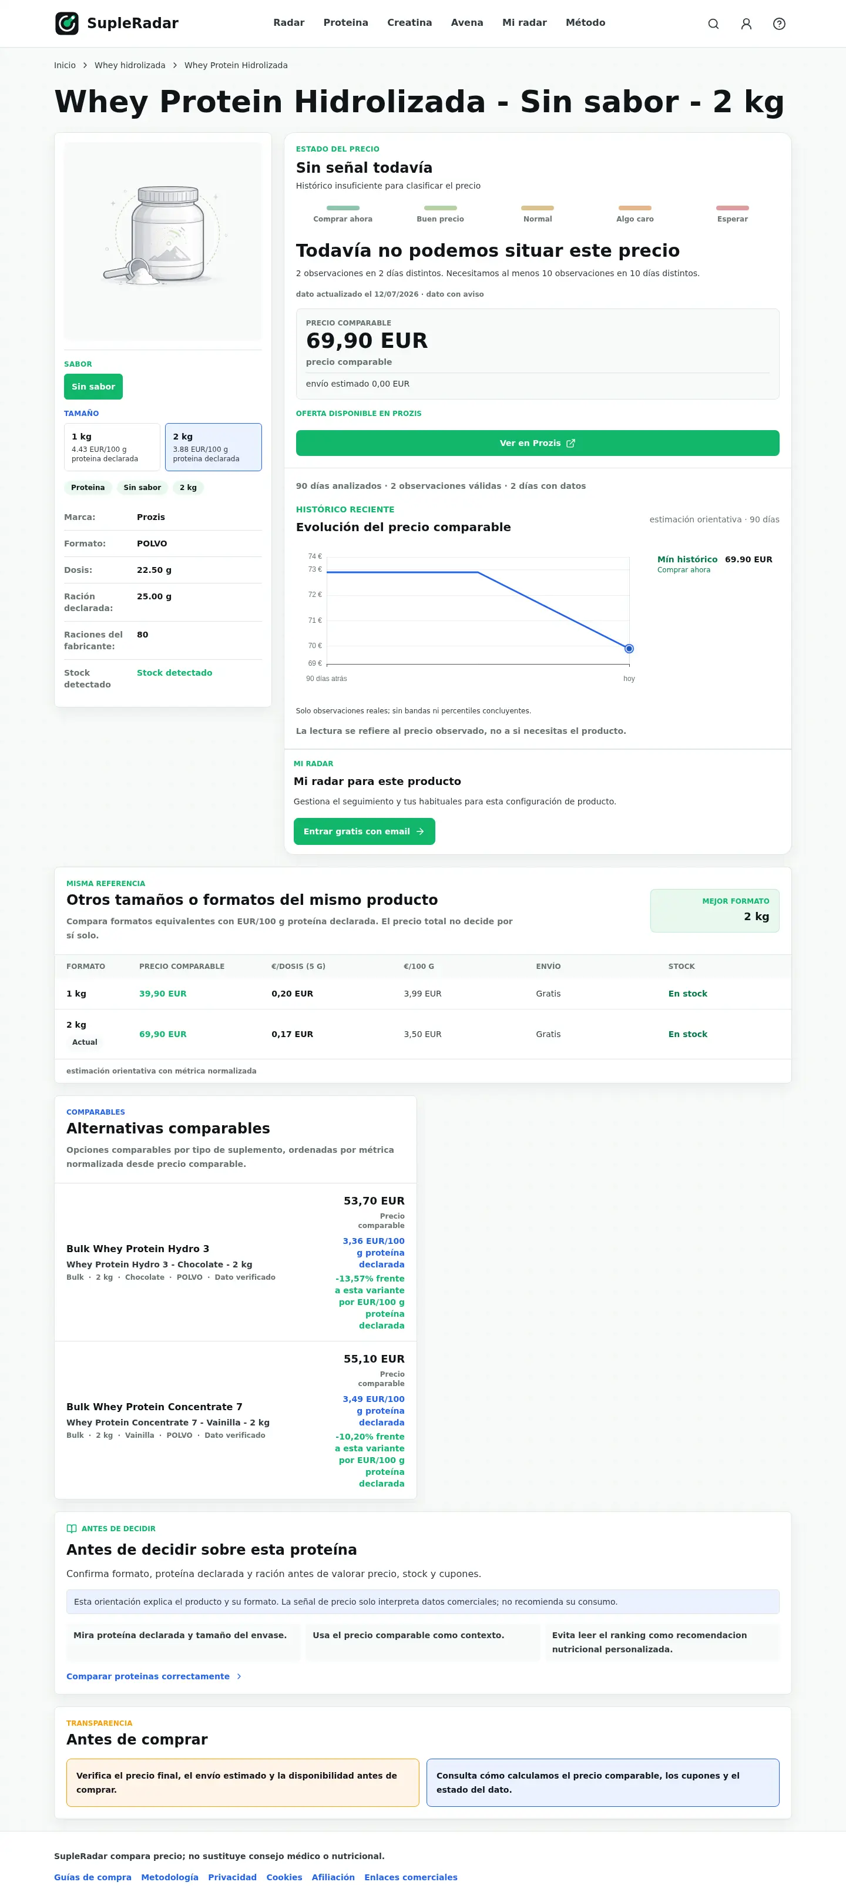This screenshot has height=1902, width=846.
Task: Click the Verifica el precio final notice
Action: 243,1783
